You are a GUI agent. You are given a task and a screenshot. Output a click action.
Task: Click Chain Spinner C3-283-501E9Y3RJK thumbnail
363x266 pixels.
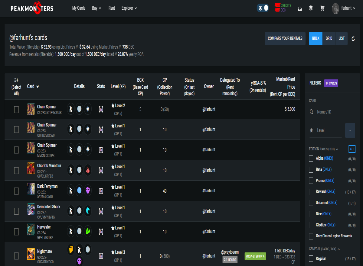(31, 109)
